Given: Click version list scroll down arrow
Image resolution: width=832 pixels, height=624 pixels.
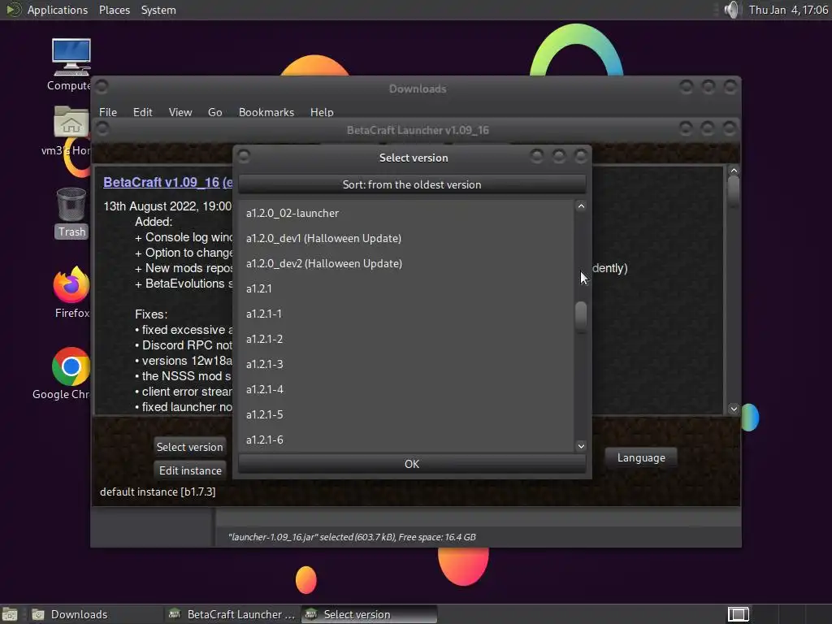Looking at the screenshot, I should [x=581, y=446].
